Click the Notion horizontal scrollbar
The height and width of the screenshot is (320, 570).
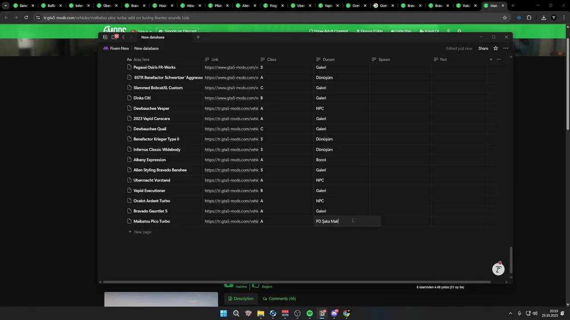tap(297, 282)
